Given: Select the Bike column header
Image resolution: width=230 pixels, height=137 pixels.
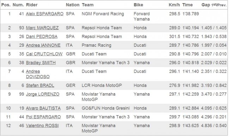Looking at the screenshot, I should tap(138, 5).
